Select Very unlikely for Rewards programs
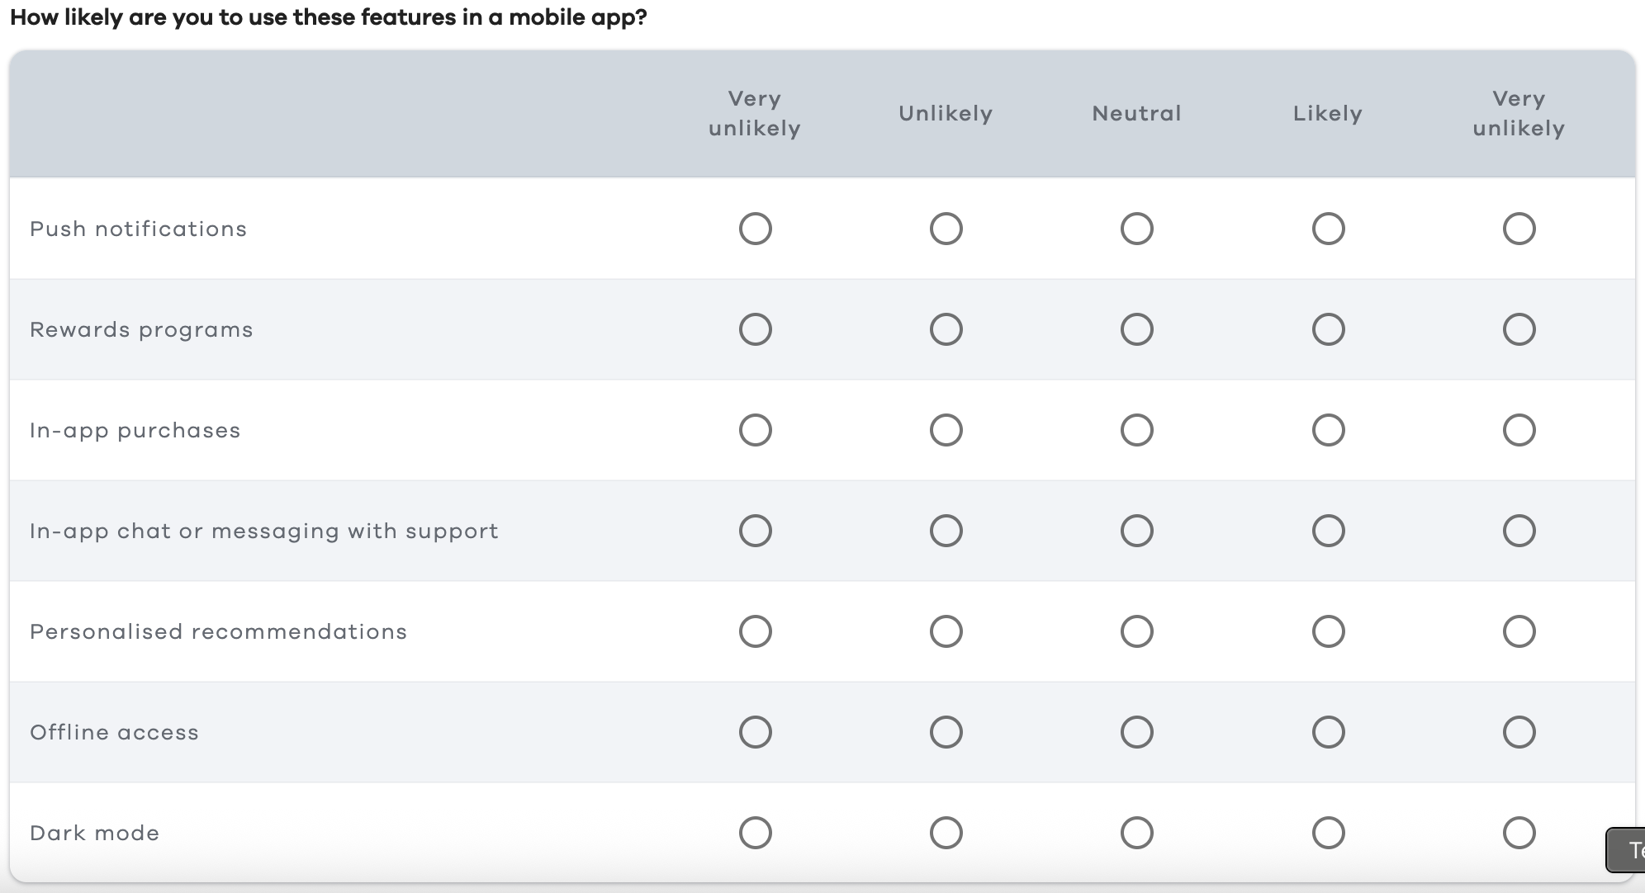 (756, 329)
